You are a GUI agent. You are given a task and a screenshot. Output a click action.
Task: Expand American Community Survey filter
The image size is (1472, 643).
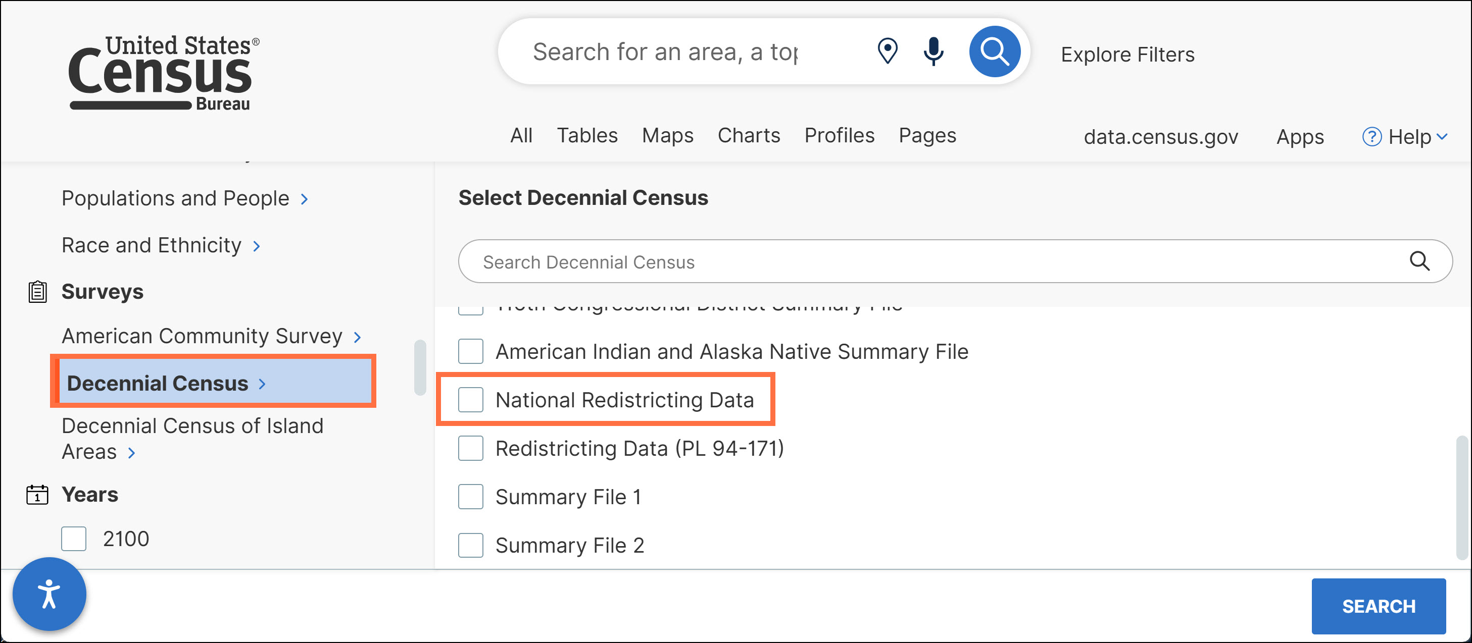point(358,338)
